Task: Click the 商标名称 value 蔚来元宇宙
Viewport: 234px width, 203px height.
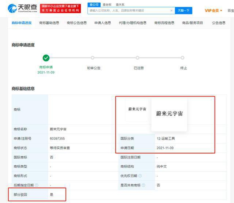Action: (58, 129)
